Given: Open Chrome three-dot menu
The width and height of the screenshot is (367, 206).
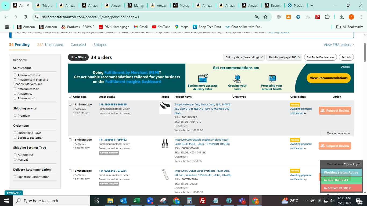Looking at the screenshot, I should tap(361, 17).
